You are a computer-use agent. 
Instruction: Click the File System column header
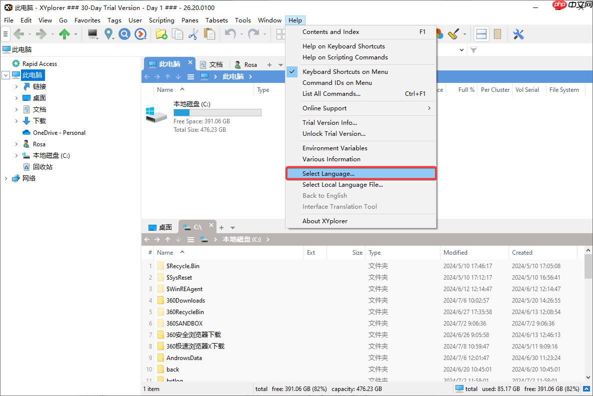click(x=564, y=90)
